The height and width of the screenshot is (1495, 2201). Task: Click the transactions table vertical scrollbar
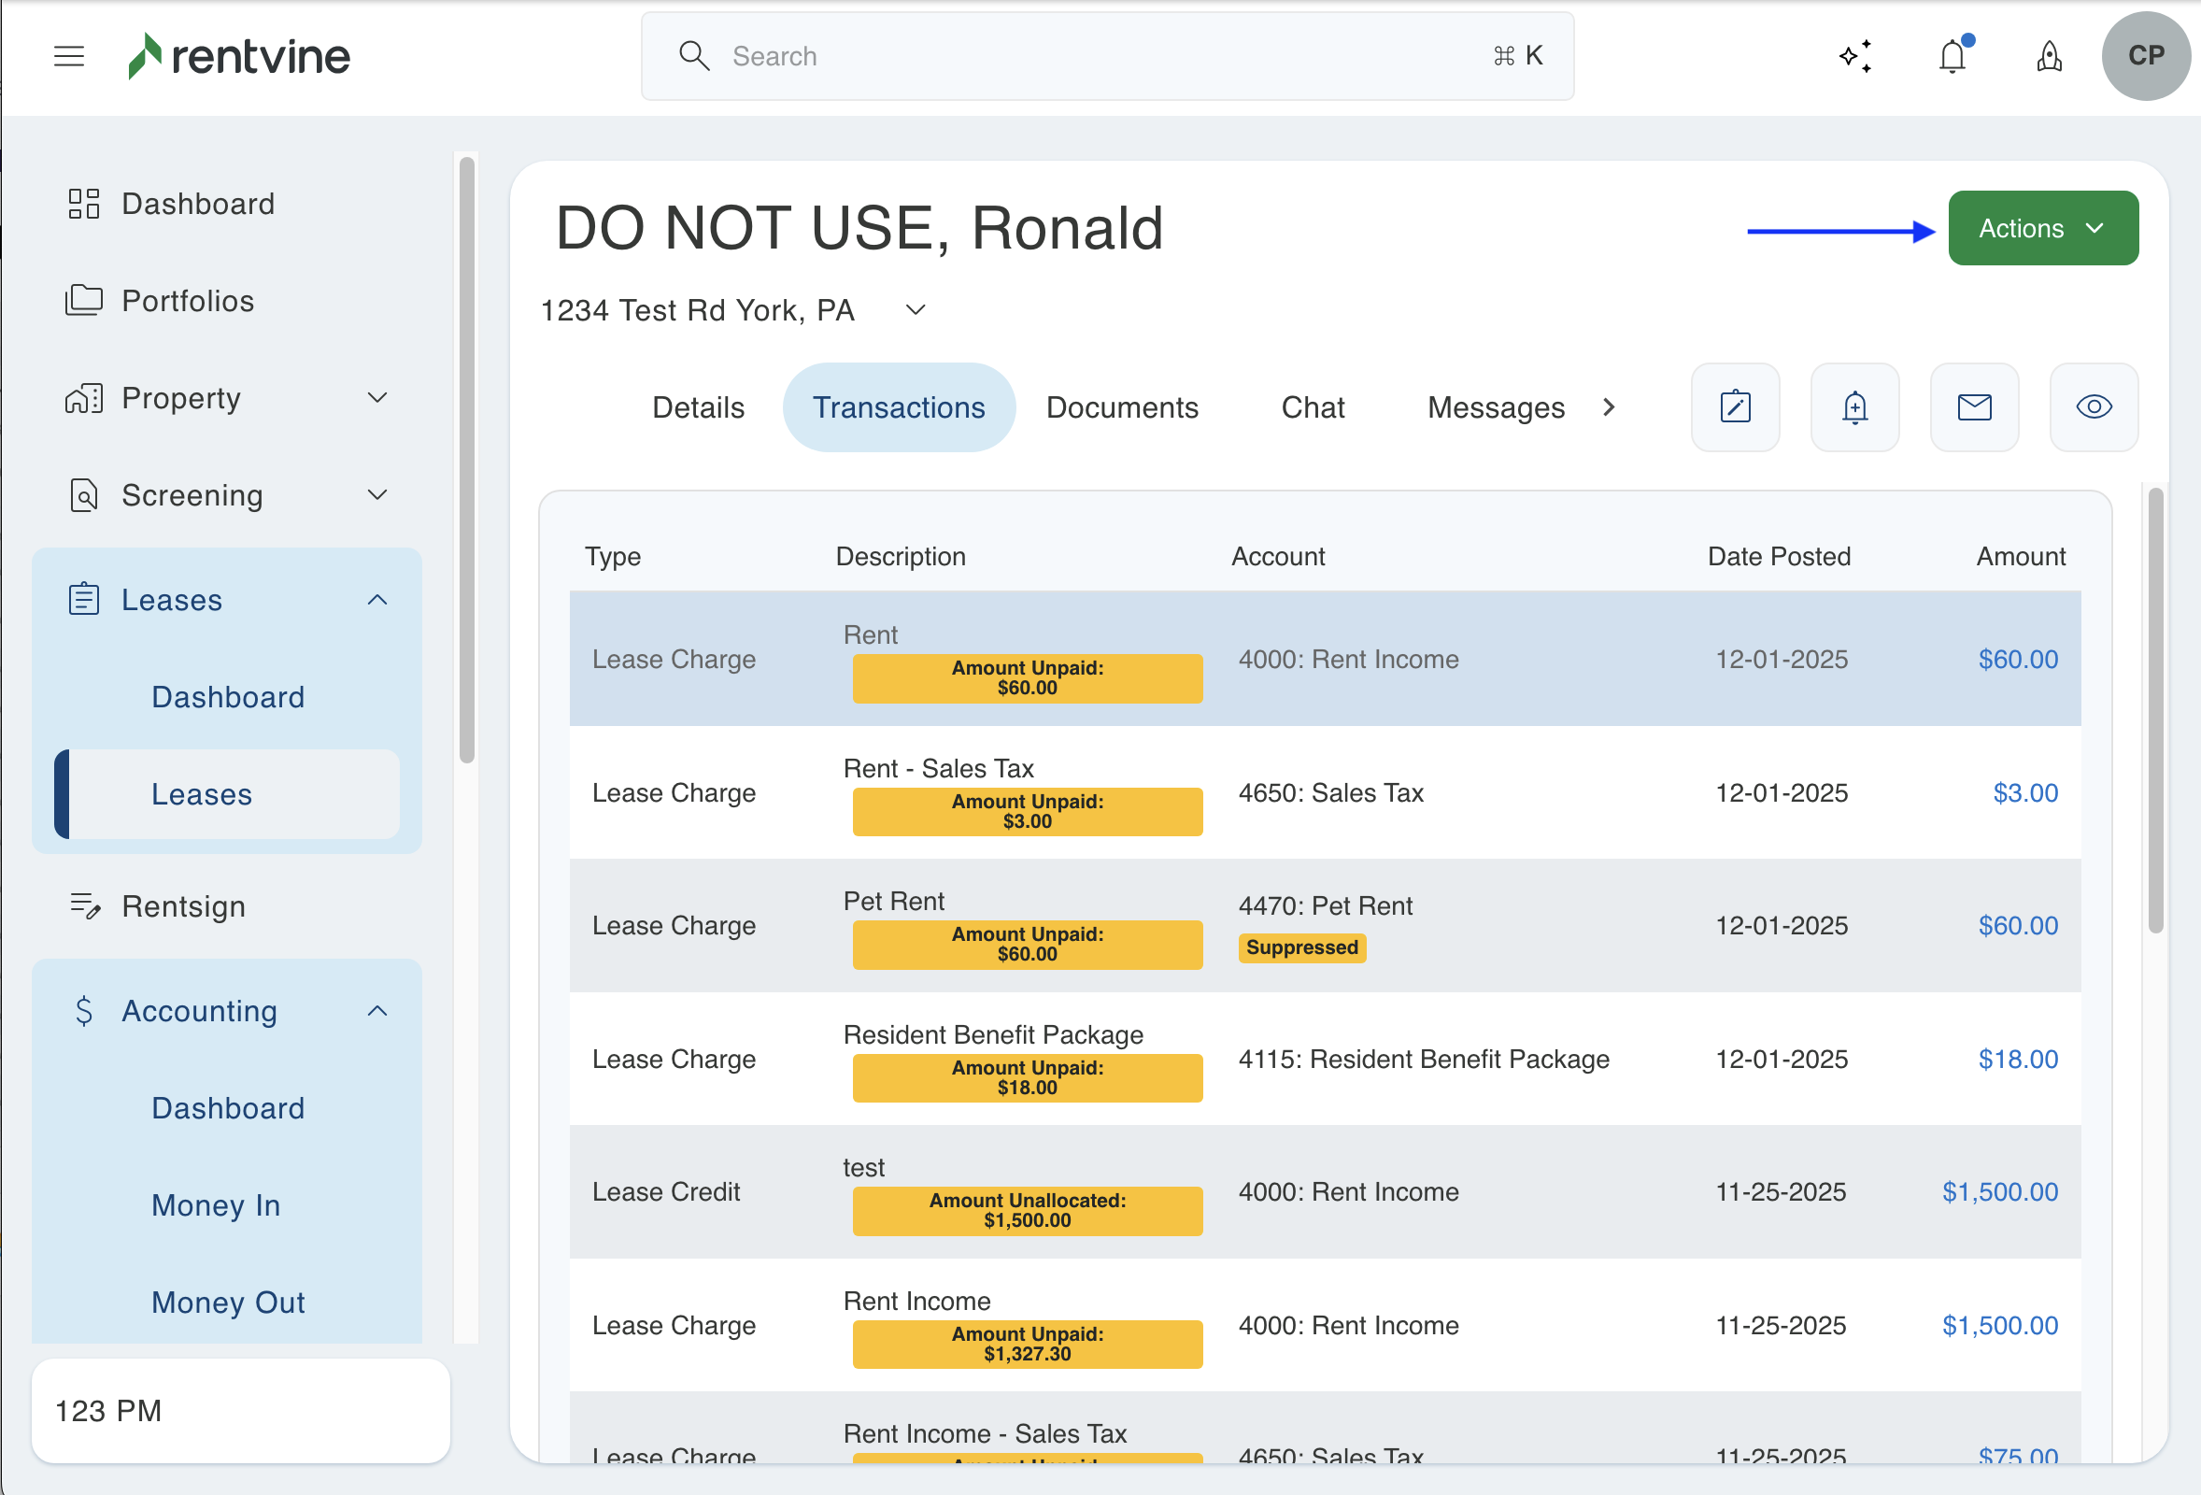[x=2154, y=710]
